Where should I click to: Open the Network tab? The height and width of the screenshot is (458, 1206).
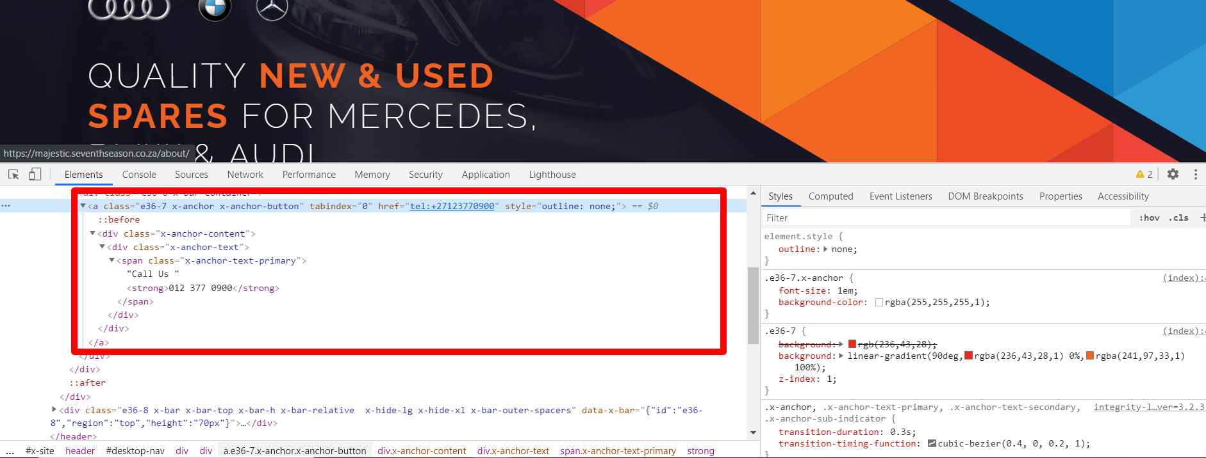(x=245, y=175)
